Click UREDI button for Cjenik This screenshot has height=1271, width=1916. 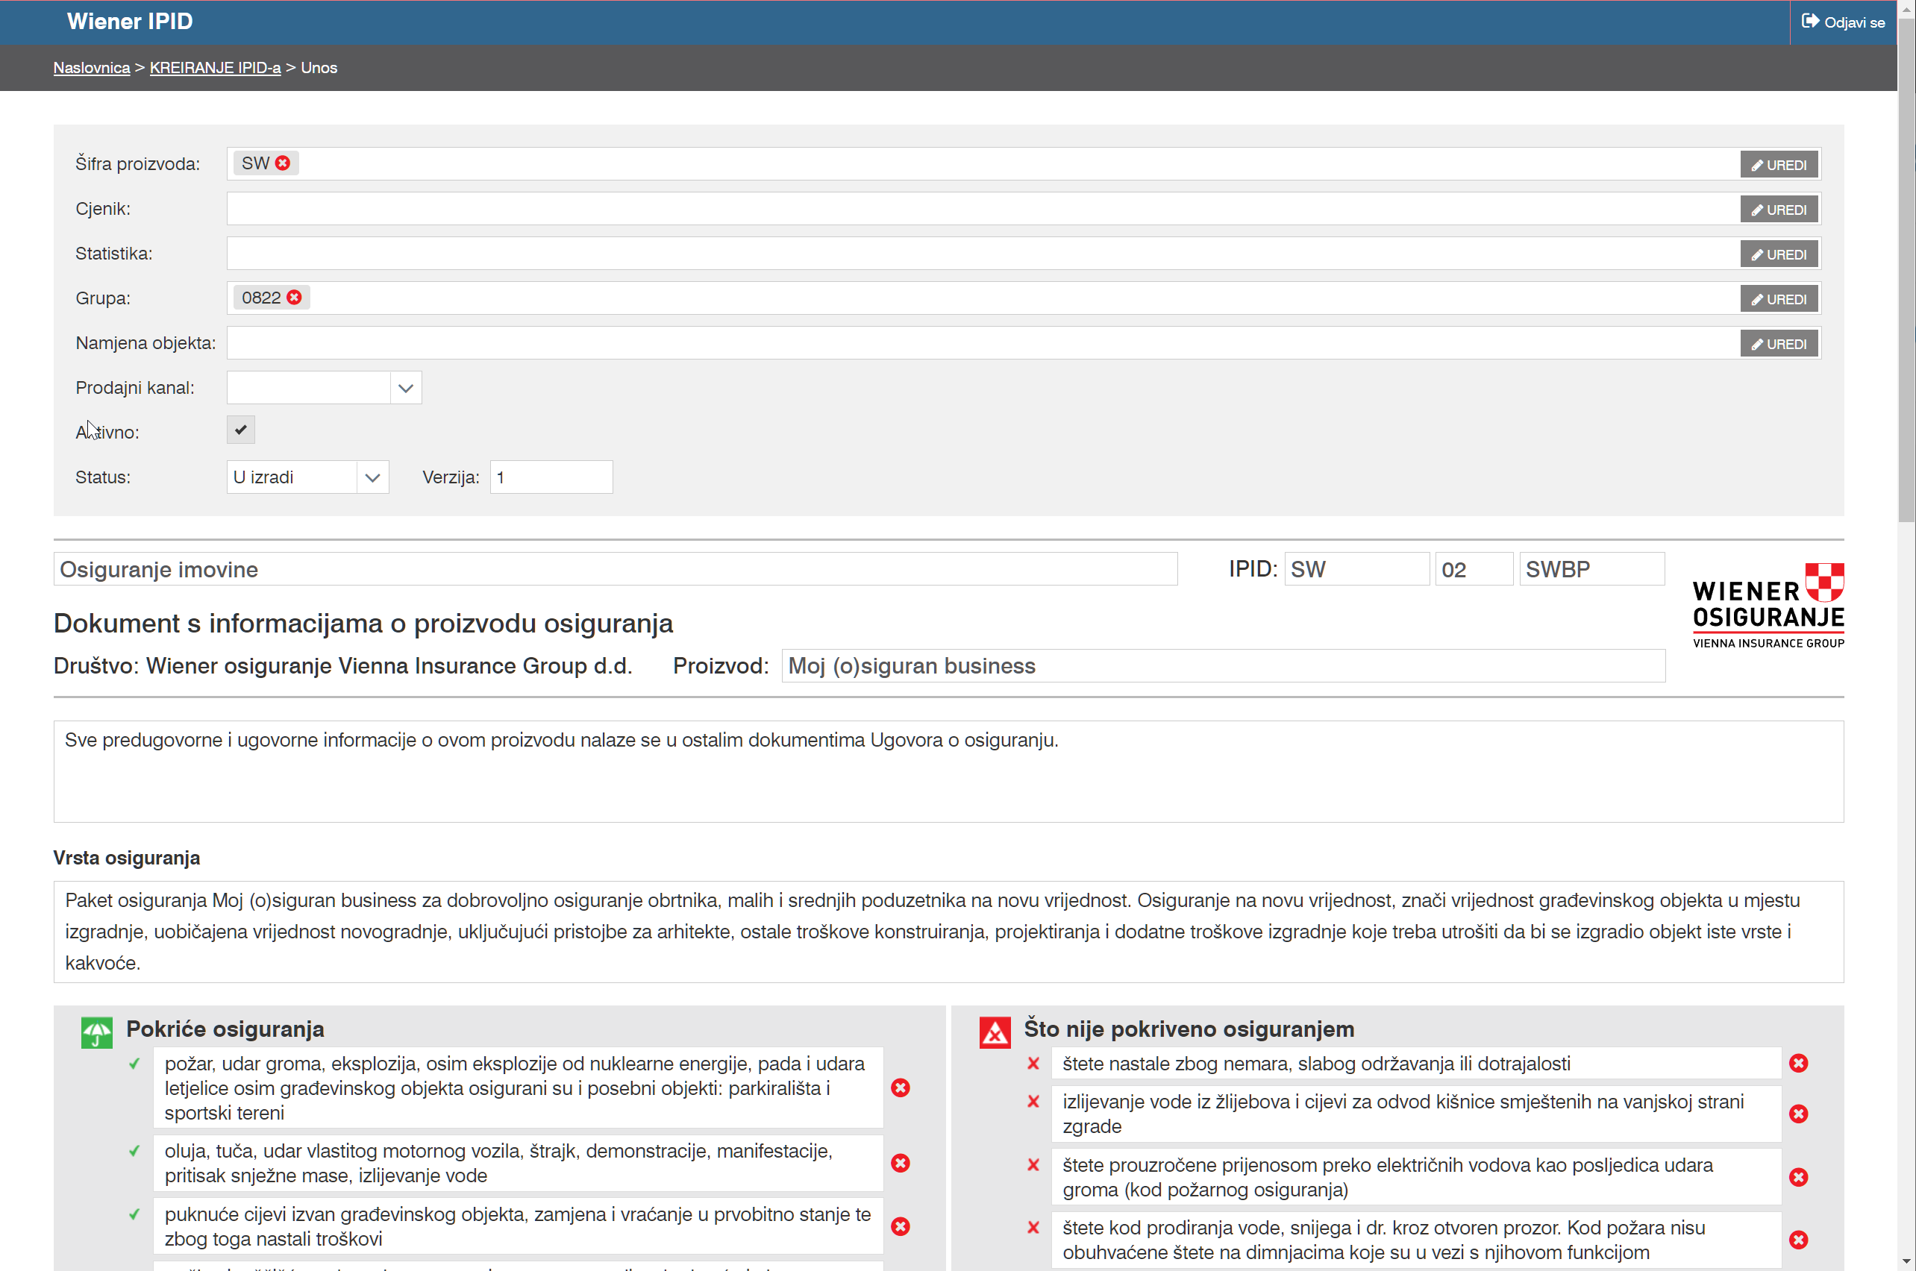1779,209
